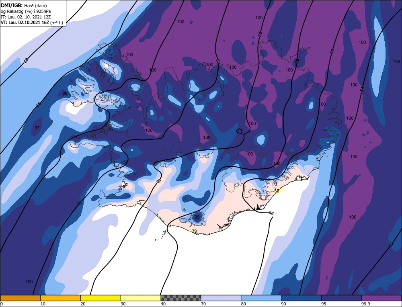
Task: Click the '70' legend scale value
Action: (x=203, y=304)
